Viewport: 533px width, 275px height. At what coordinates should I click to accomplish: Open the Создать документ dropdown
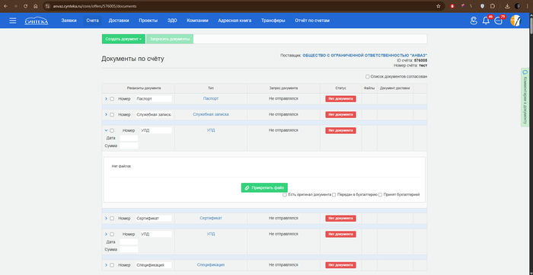click(x=123, y=39)
